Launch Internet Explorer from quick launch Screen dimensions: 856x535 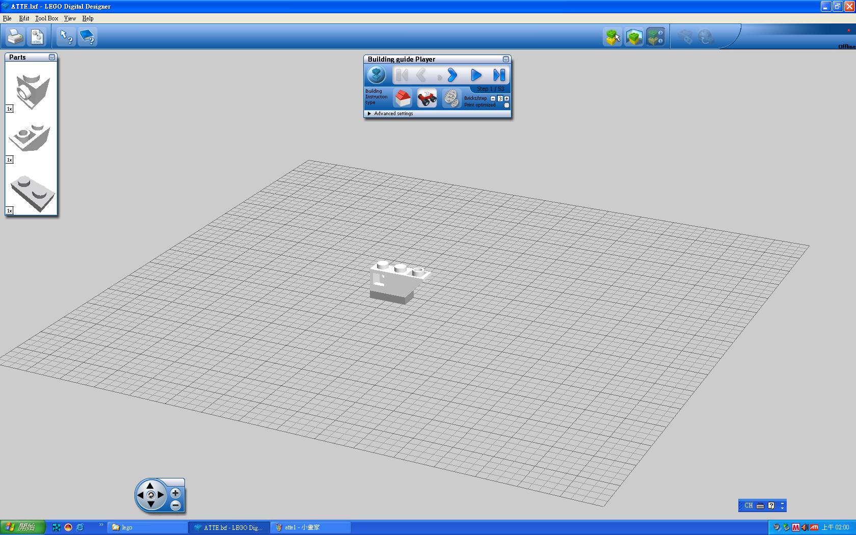click(80, 527)
